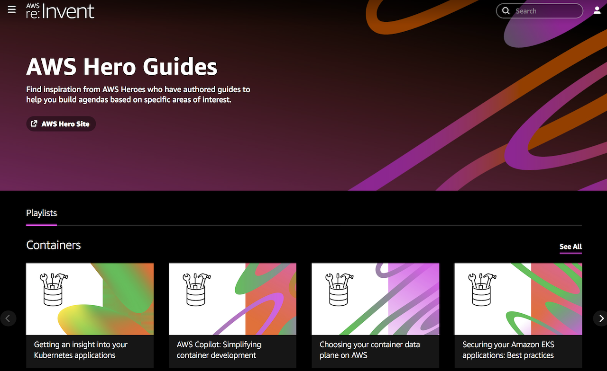Open the user profile icon
Image resolution: width=607 pixels, height=371 pixels.
click(597, 10)
